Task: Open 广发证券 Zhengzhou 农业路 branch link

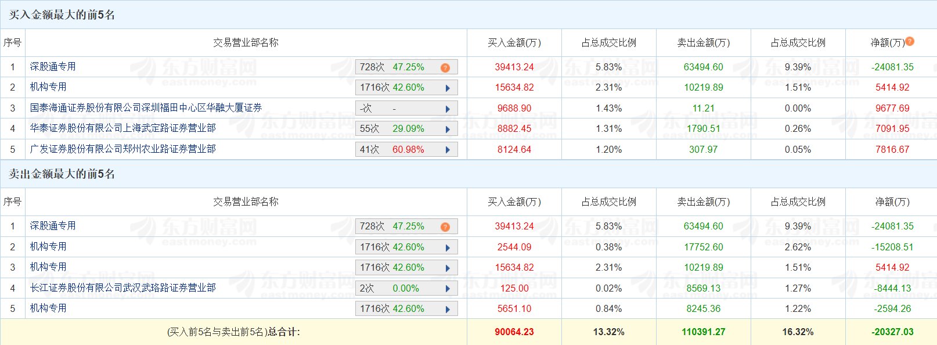Action: click(x=122, y=149)
